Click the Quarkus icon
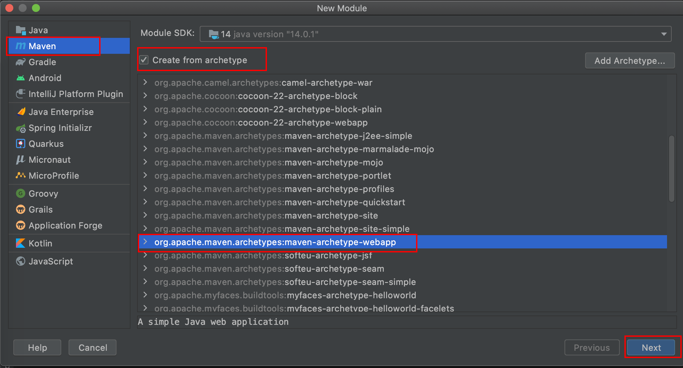 click(x=21, y=144)
